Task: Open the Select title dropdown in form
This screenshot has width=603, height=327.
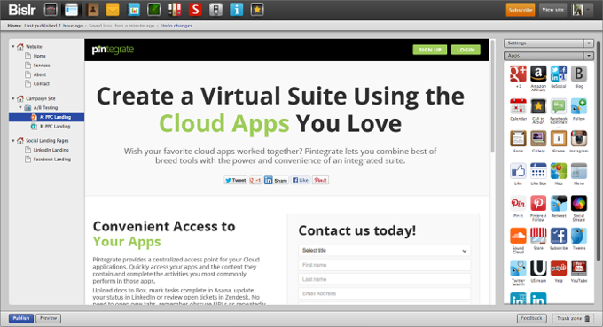Action: click(x=384, y=251)
